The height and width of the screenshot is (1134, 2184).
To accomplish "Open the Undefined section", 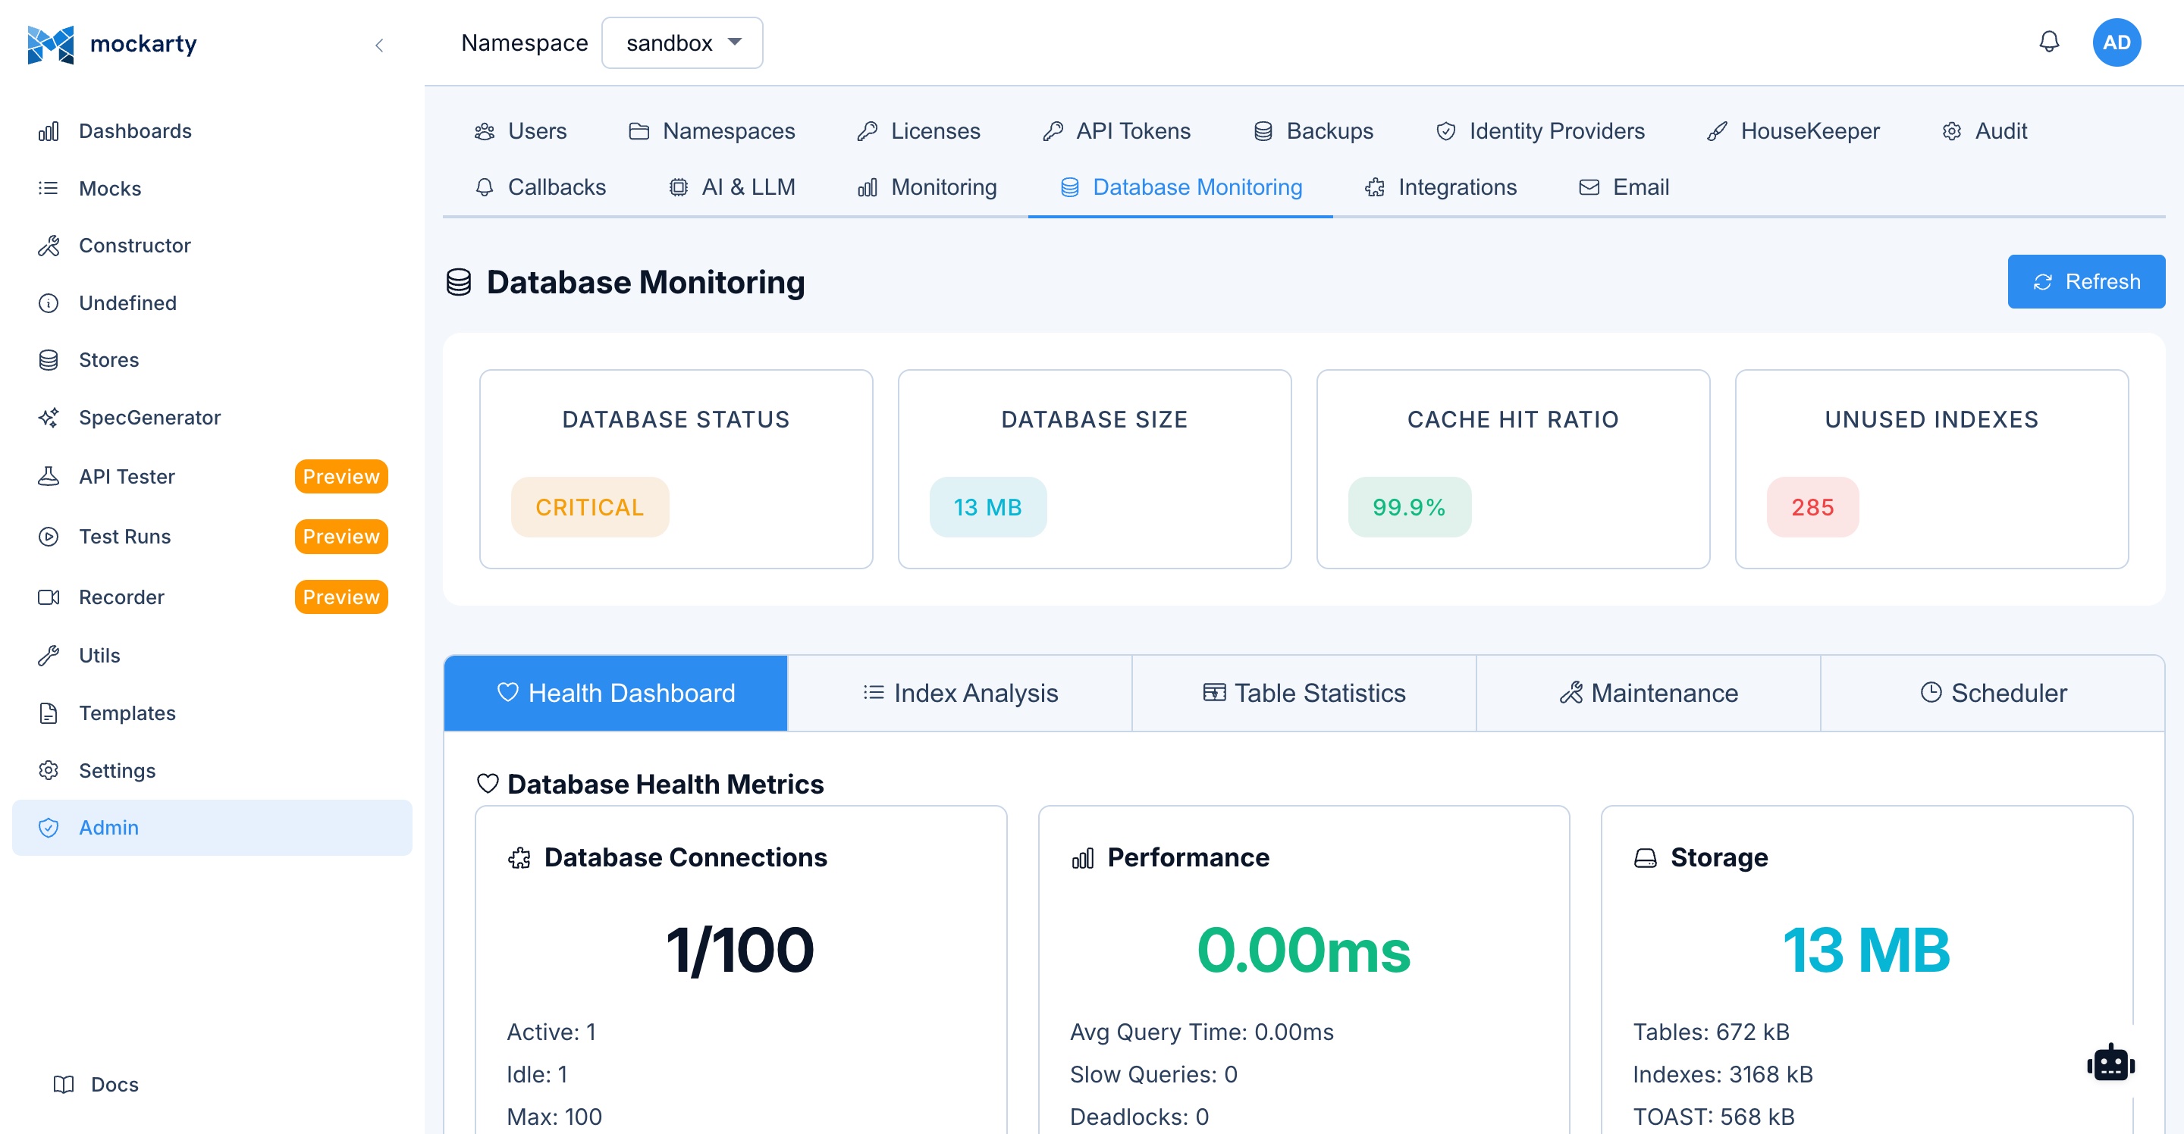I will (211, 302).
